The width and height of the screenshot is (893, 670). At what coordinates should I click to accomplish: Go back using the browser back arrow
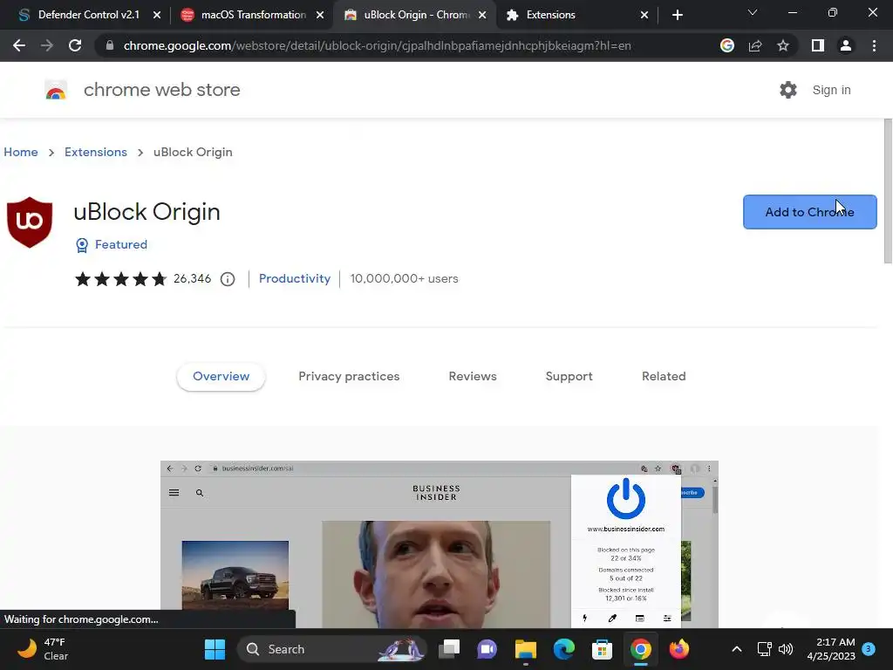pyautogui.click(x=19, y=45)
